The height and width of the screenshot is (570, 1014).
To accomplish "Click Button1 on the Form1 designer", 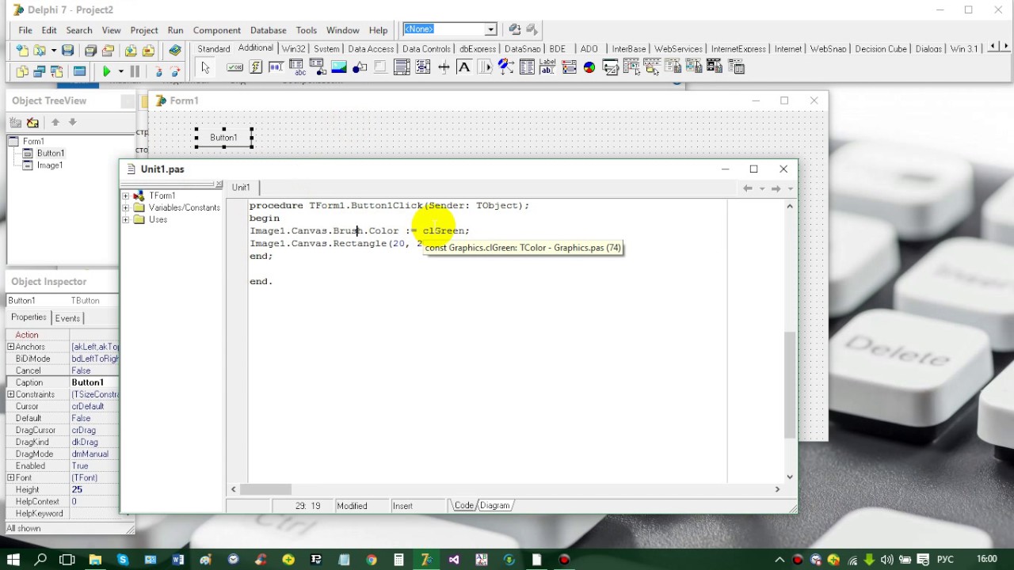I will pyautogui.click(x=223, y=138).
